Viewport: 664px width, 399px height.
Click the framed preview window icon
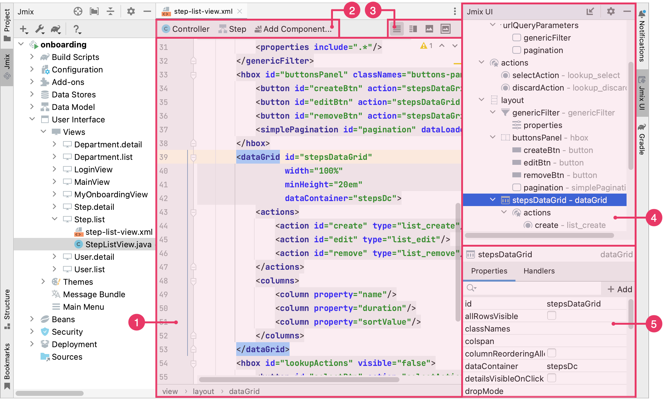(x=446, y=29)
